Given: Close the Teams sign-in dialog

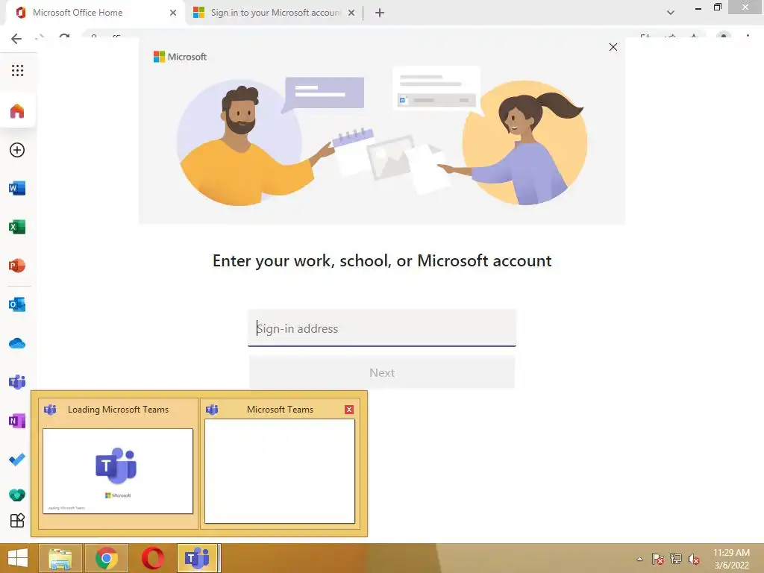Looking at the screenshot, I should coord(613,47).
